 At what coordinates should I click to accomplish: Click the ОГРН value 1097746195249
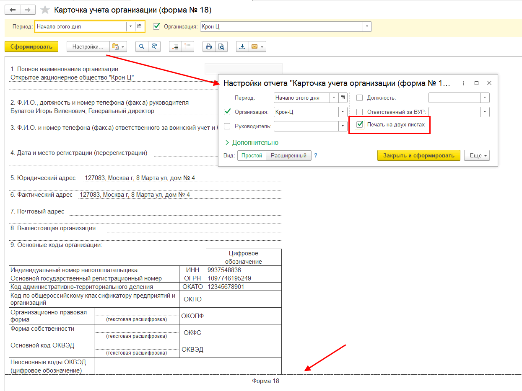coord(229,278)
